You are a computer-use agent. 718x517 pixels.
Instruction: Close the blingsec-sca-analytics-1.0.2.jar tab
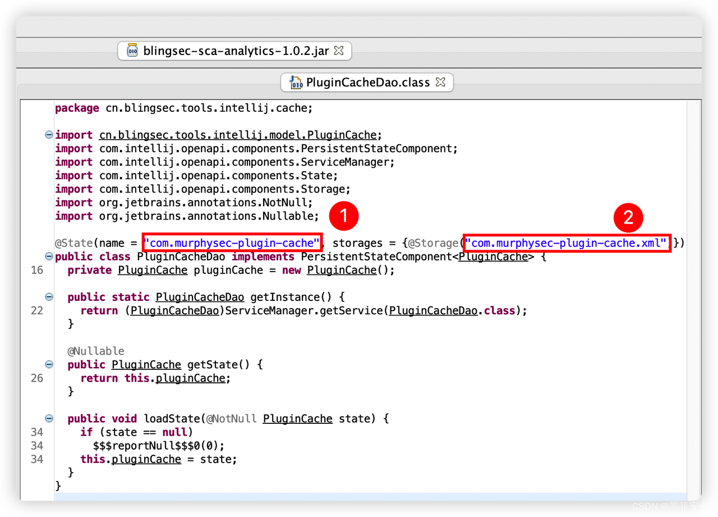tap(338, 51)
